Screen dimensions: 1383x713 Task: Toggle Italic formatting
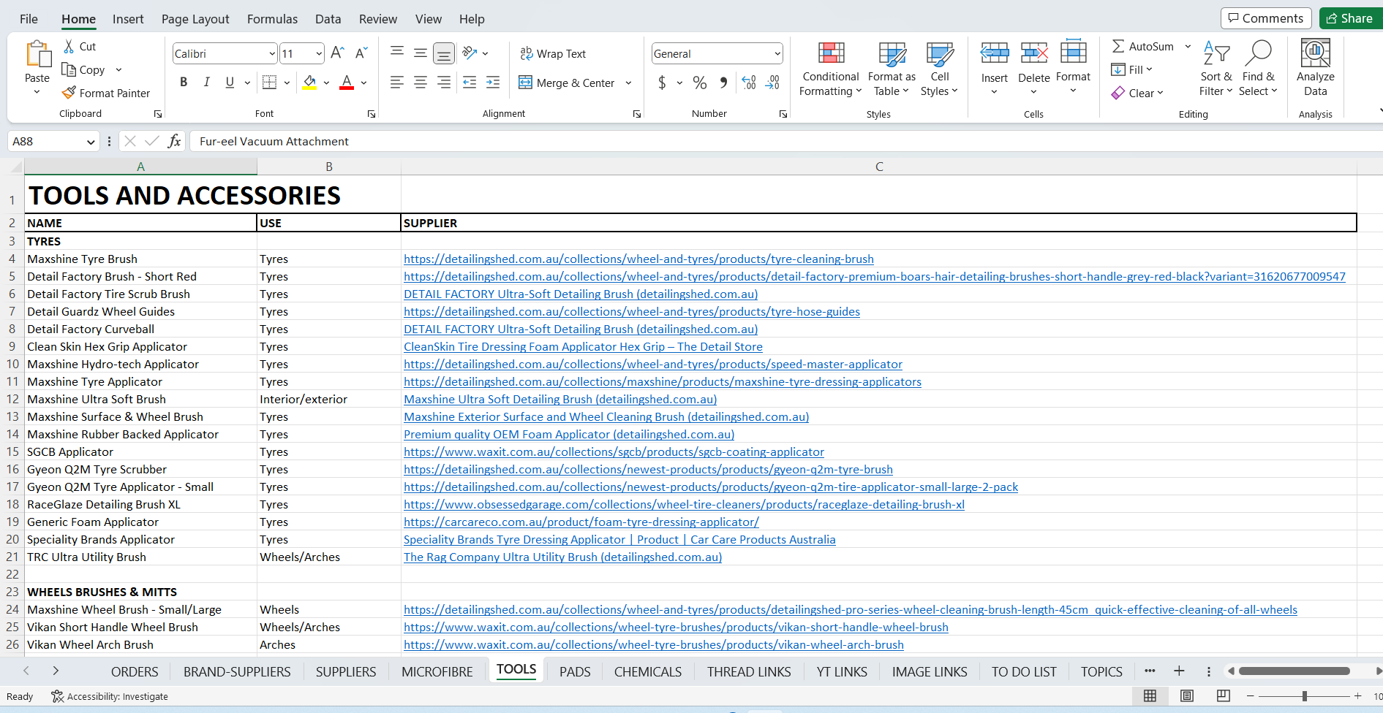tap(207, 83)
